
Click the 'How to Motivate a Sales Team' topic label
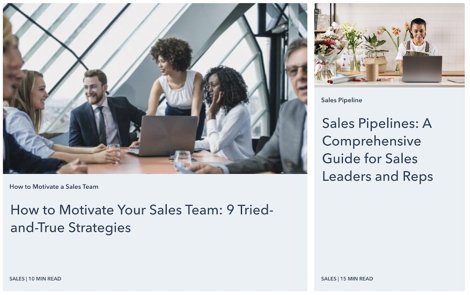pyautogui.click(x=54, y=187)
